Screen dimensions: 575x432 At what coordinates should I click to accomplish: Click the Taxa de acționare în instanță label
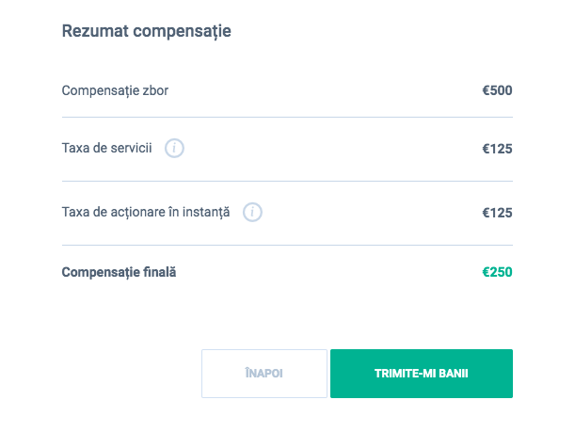click(146, 213)
